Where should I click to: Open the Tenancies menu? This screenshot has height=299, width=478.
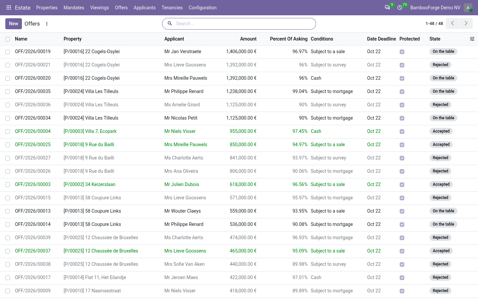[x=172, y=8]
